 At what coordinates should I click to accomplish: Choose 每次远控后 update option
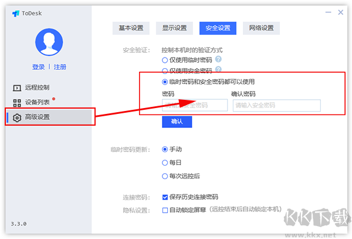tap(165, 176)
